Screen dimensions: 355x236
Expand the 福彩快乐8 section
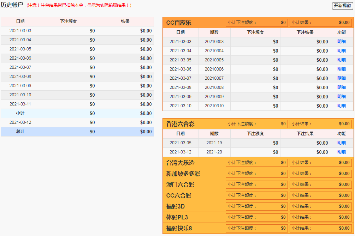pos(179,229)
